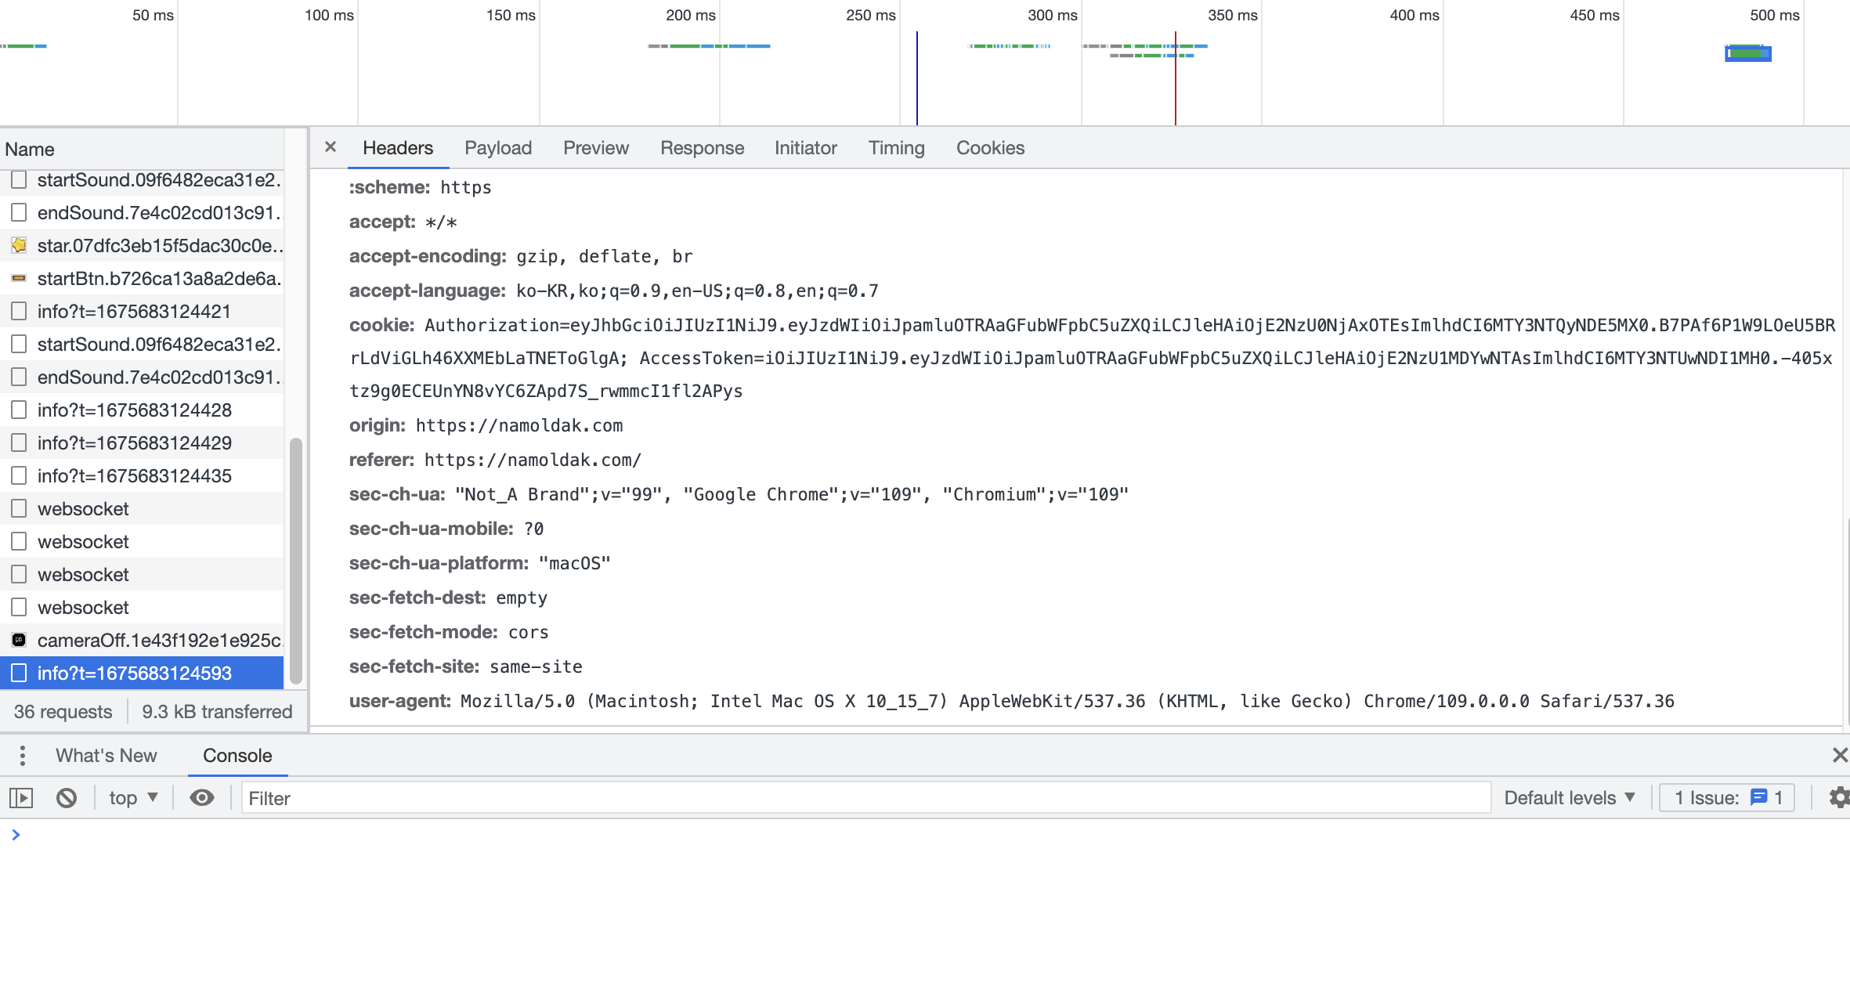
Task: Check the first websocket row checkbox
Action: (20, 509)
